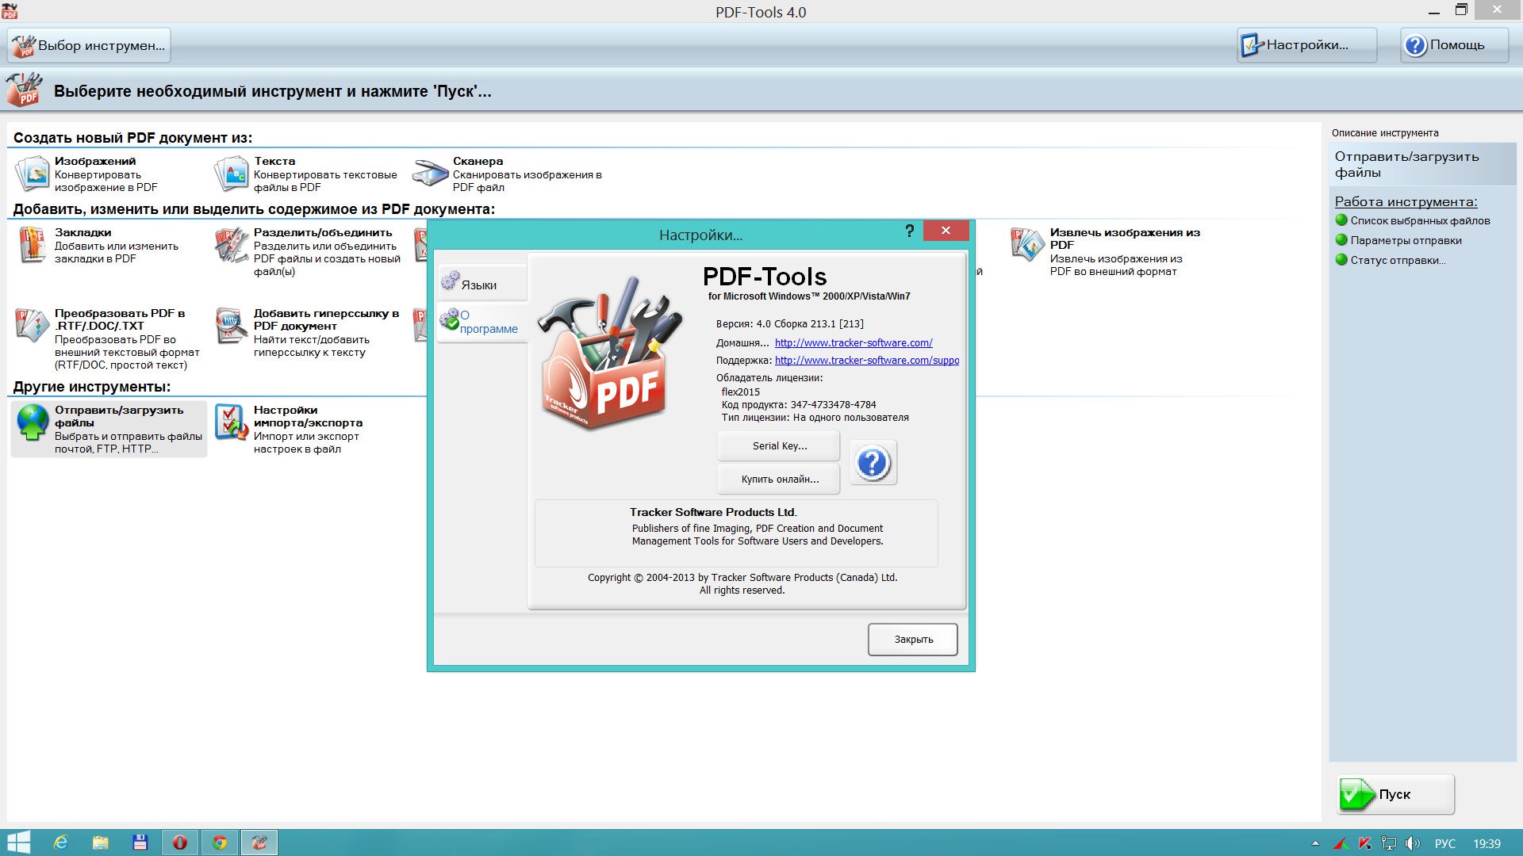Open the Import/export settings icon

click(232, 422)
